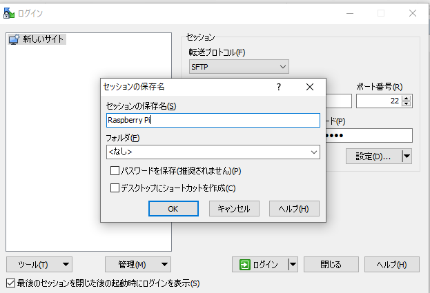Screen dimensions: 430x293
Task: Expand the arrow next to 設定 button
Action: (x=407, y=156)
